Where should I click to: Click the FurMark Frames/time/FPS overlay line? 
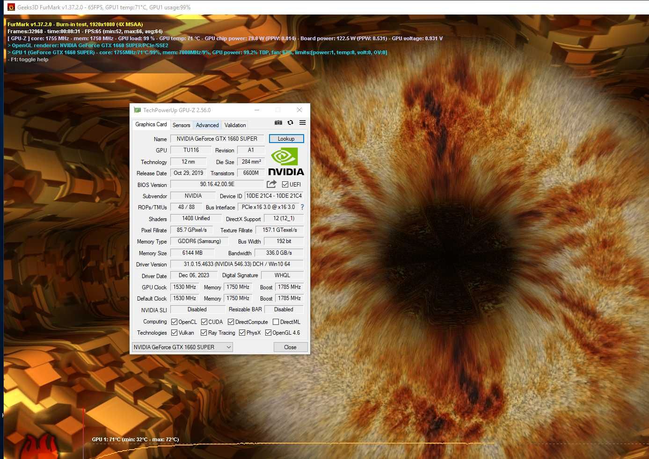pos(85,31)
